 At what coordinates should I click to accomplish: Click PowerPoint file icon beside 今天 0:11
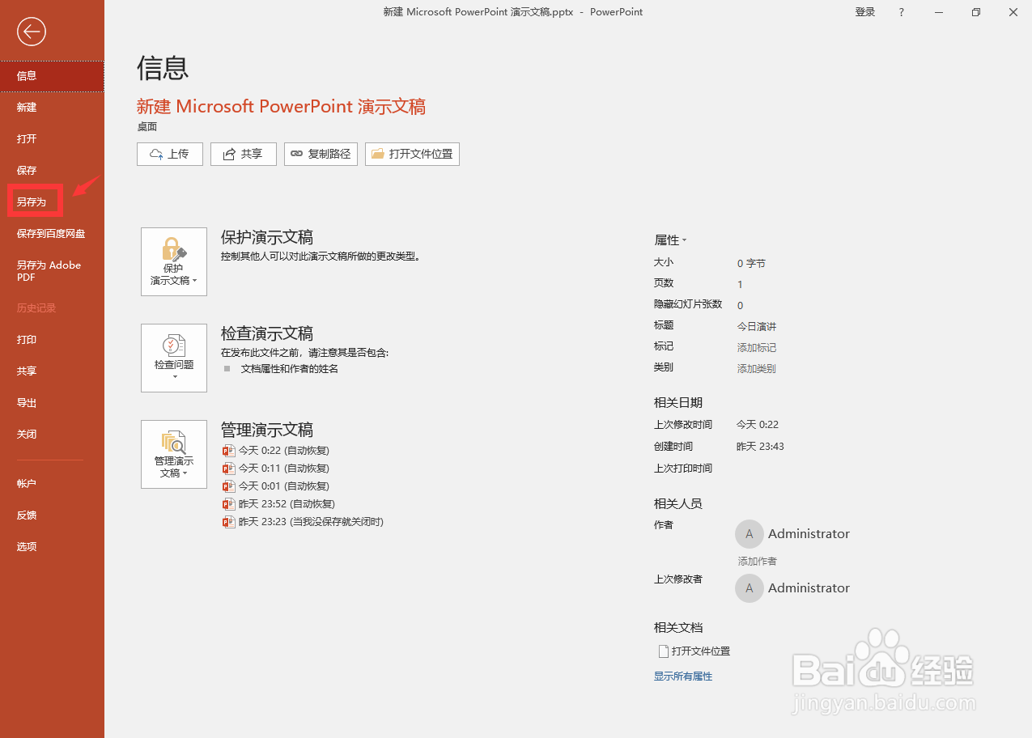click(228, 469)
